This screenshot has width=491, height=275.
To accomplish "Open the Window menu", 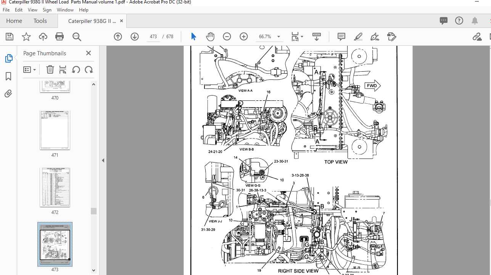I will click(x=65, y=10).
